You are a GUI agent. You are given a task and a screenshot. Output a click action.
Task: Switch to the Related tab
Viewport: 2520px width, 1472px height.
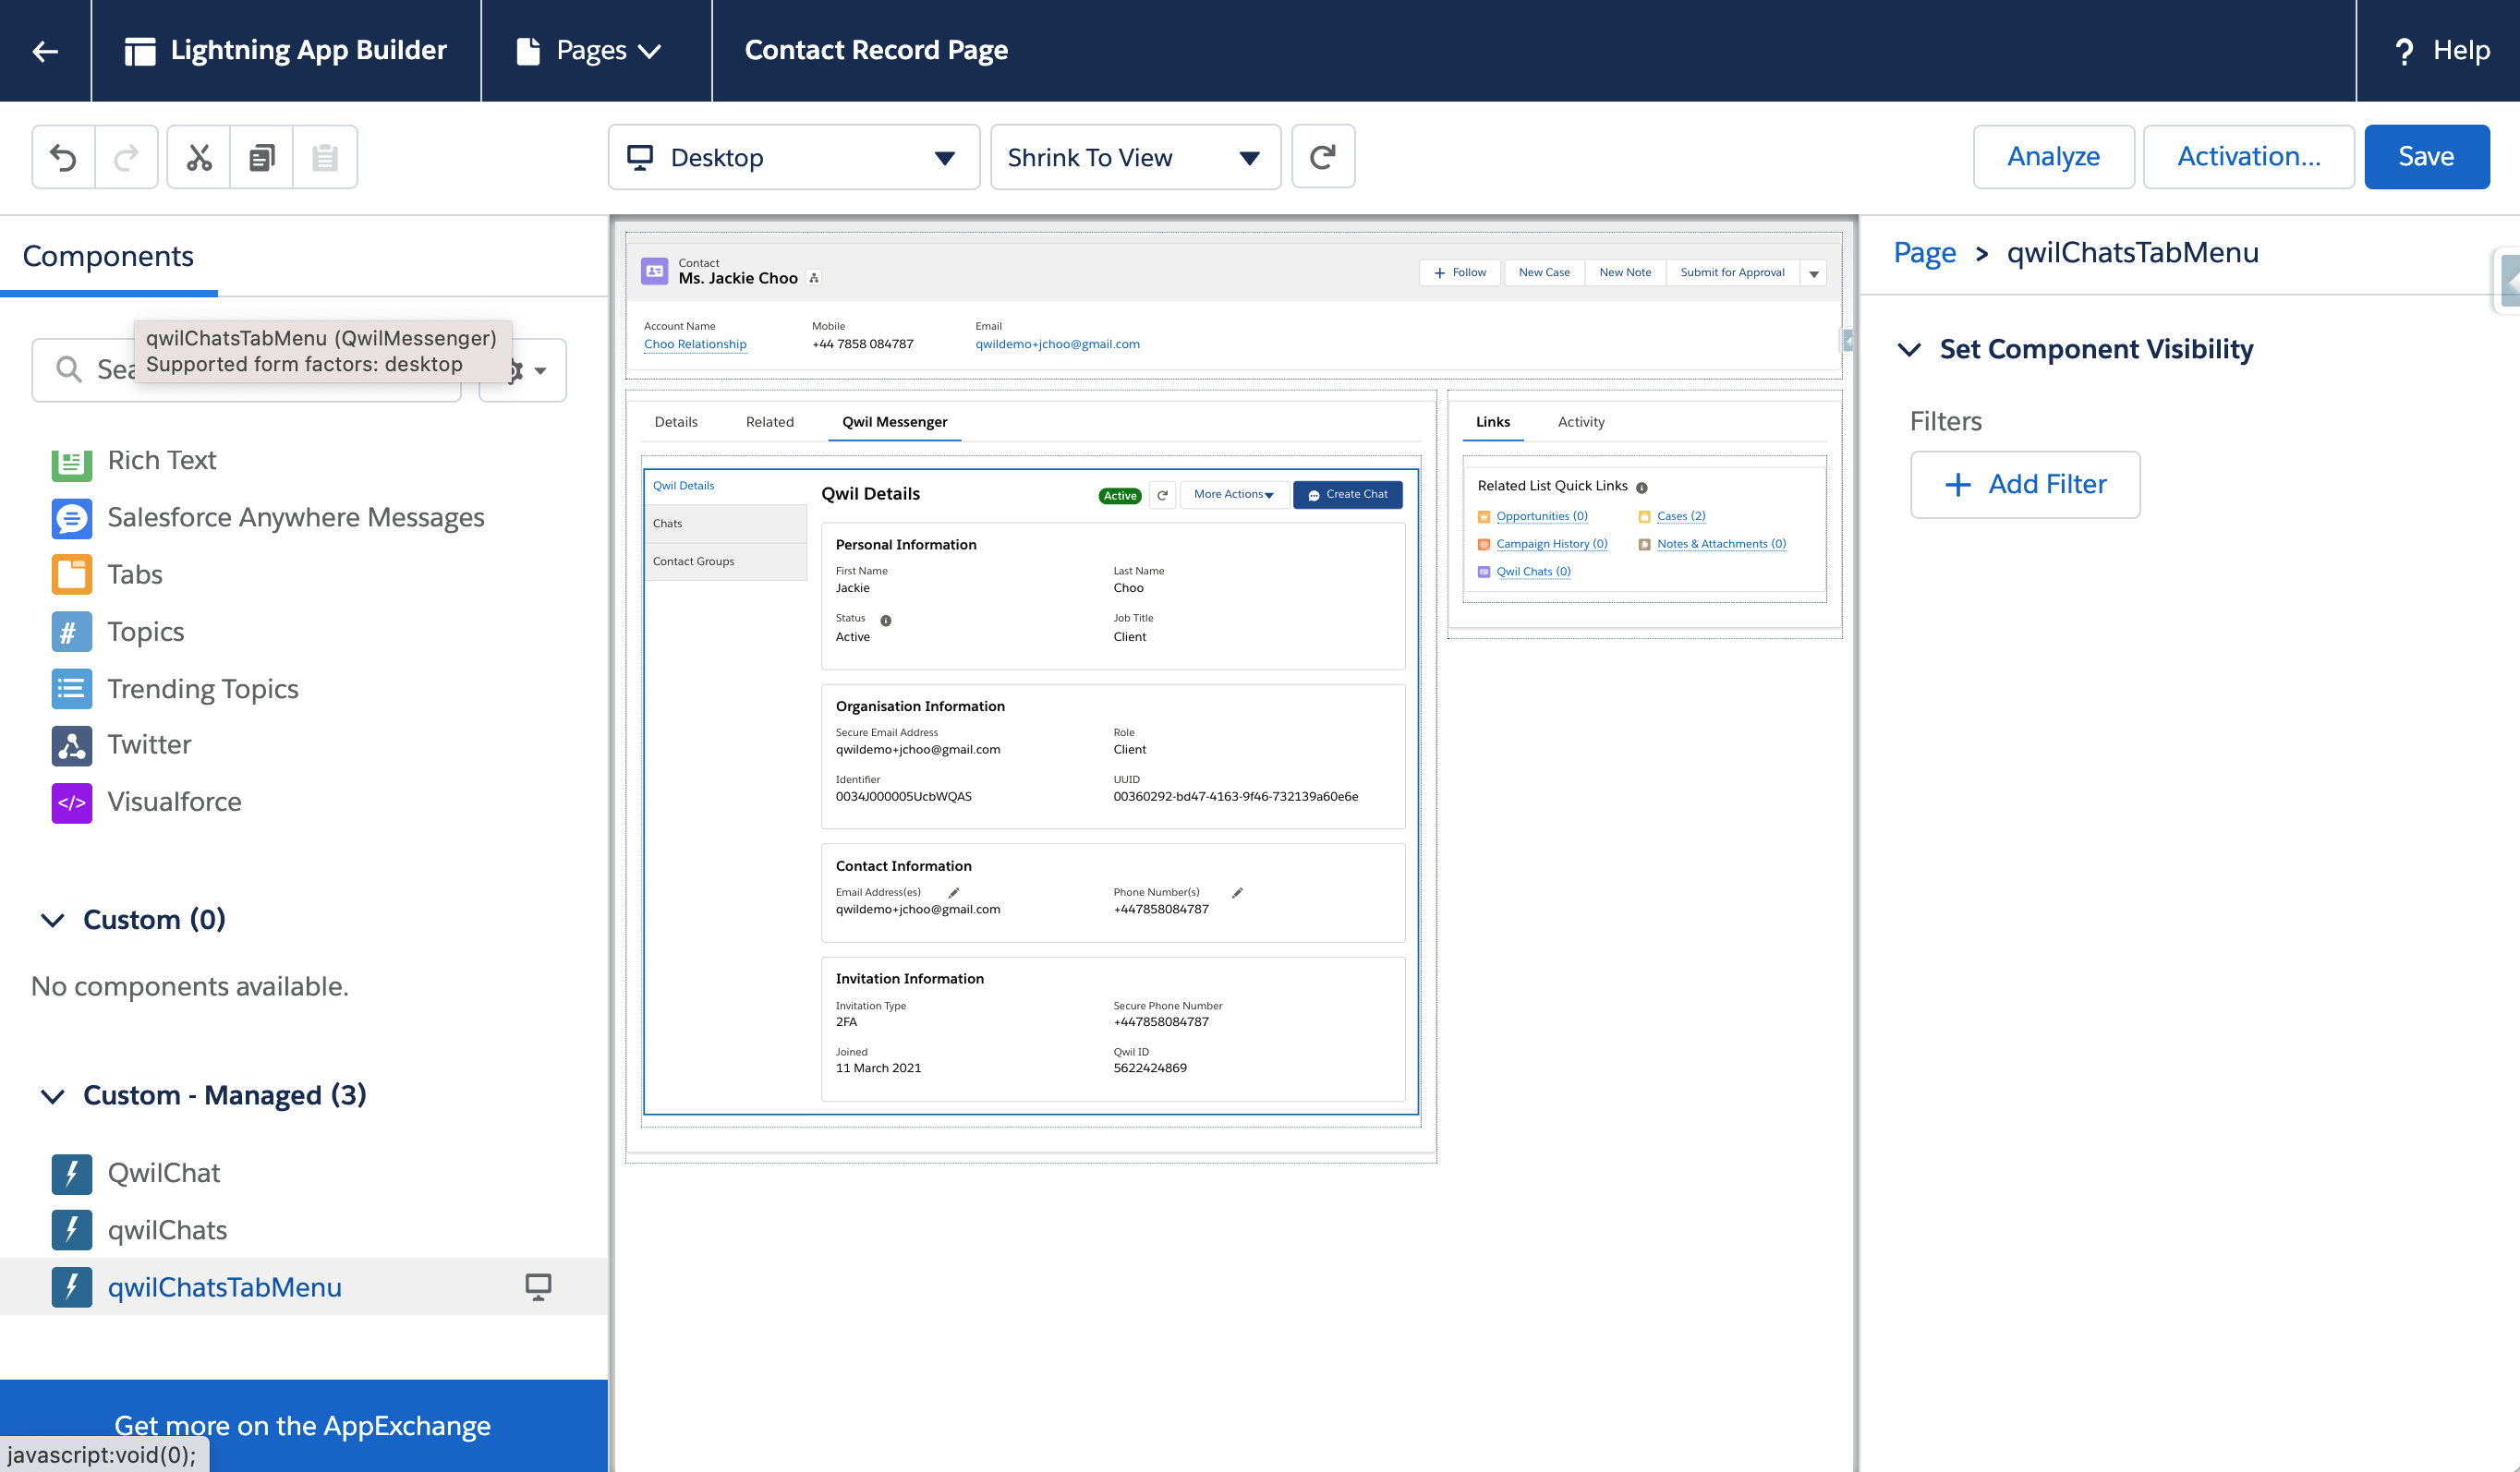[770, 422]
